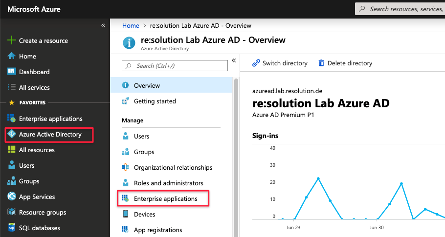
Task: Click the All services list icon
Action: click(x=12, y=87)
